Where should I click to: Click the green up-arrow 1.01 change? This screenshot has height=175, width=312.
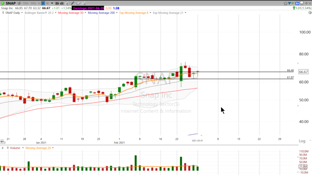pyautogui.click(x=302, y=8)
